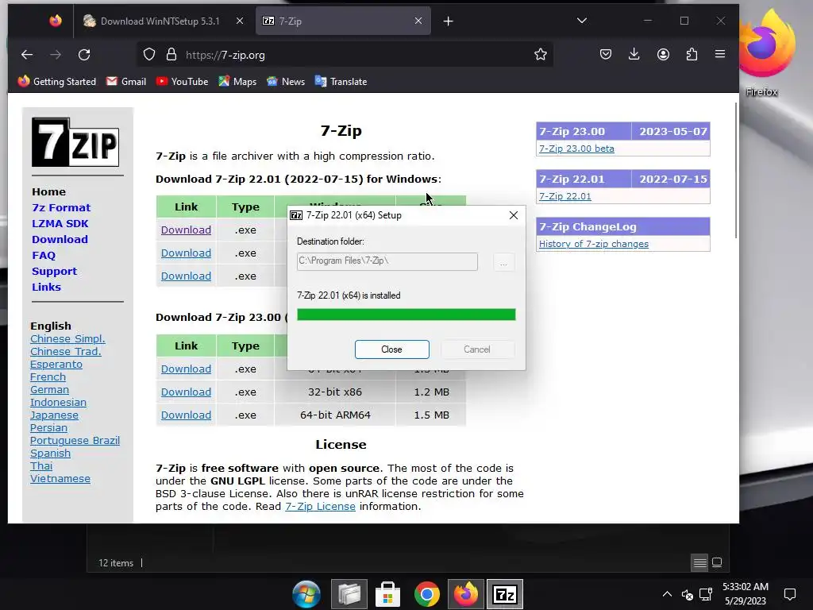This screenshot has height=610, width=813.
Task: Open the Firefox downloads panel
Action: pos(634,54)
